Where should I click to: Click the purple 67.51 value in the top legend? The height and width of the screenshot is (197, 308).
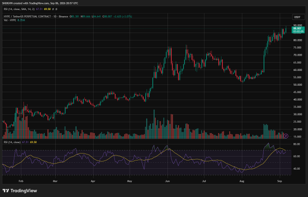(x=39, y=9)
